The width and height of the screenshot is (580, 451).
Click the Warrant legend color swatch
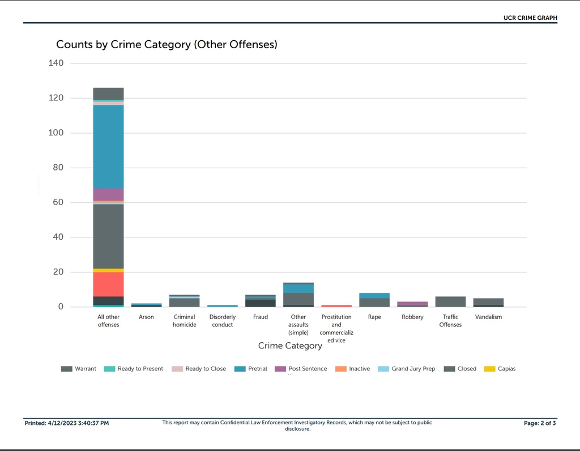tap(66, 369)
